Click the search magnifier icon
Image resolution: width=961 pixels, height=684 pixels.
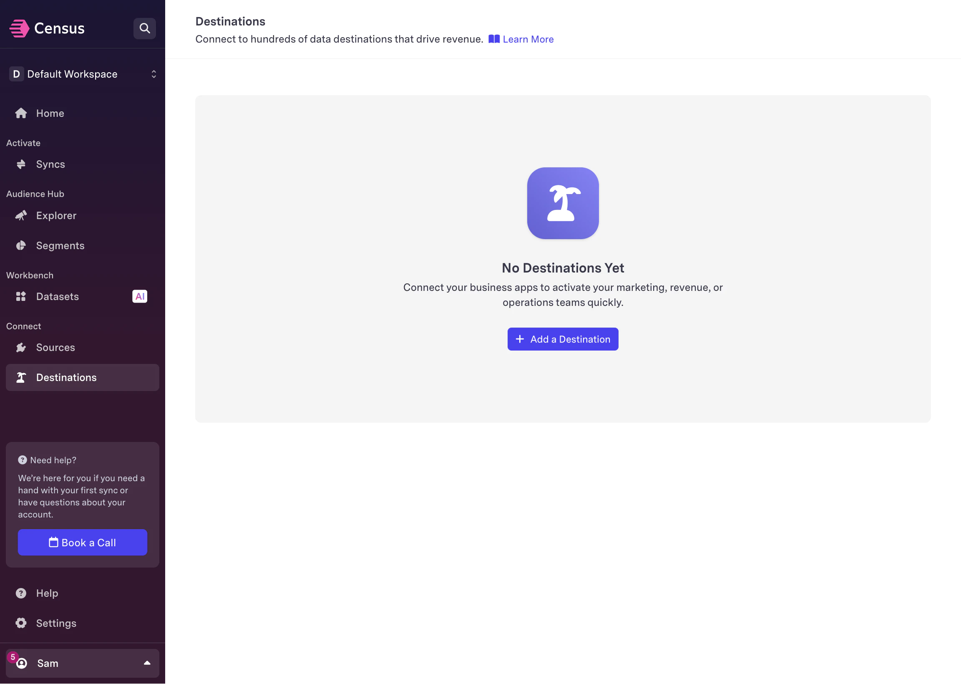(144, 28)
